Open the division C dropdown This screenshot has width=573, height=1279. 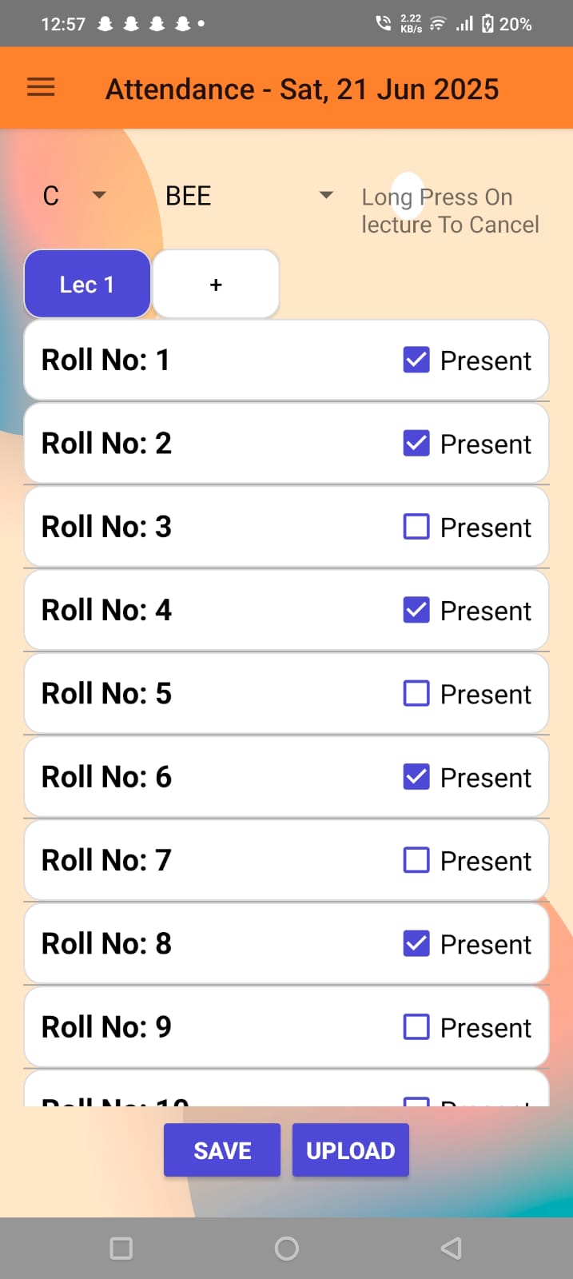tap(74, 196)
